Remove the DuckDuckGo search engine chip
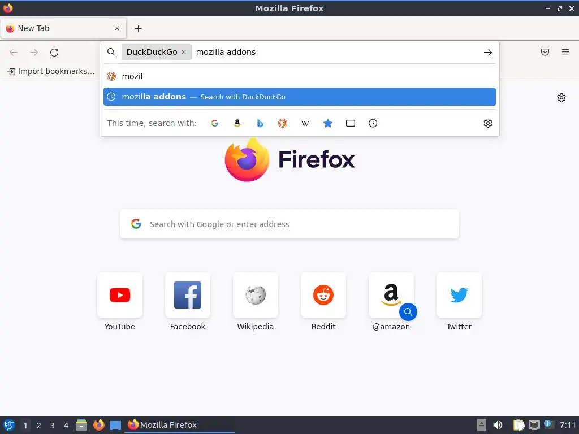Viewport: 579px width, 434px height. point(184,52)
